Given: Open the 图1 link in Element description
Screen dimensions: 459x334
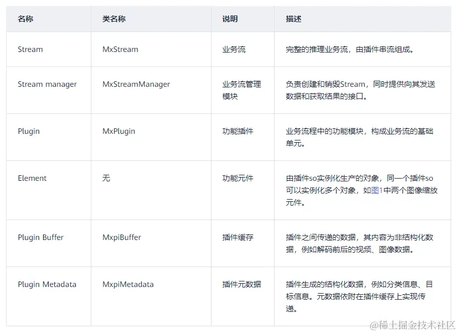Looking at the screenshot, I should [377, 190].
